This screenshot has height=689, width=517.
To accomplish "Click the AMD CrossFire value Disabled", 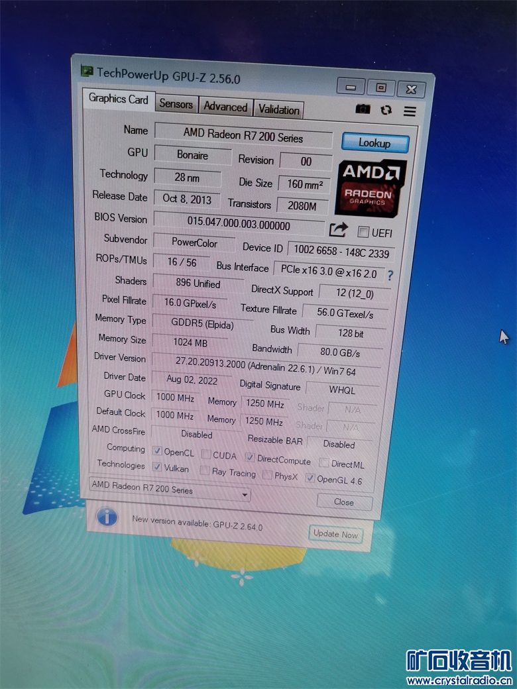I will [196, 434].
